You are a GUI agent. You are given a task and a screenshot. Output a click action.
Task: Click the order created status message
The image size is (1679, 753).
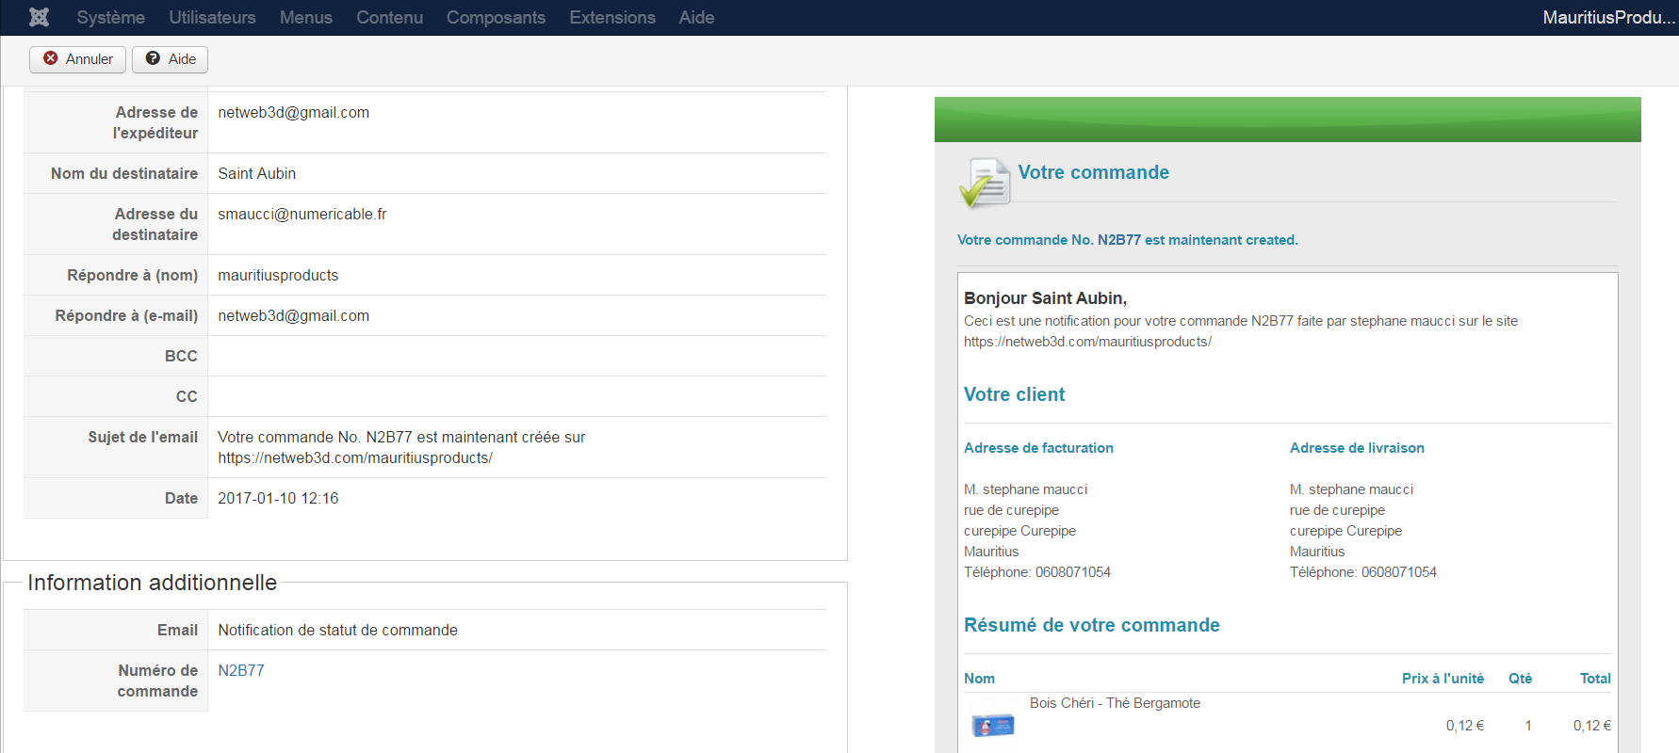click(x=1128, y=240)
